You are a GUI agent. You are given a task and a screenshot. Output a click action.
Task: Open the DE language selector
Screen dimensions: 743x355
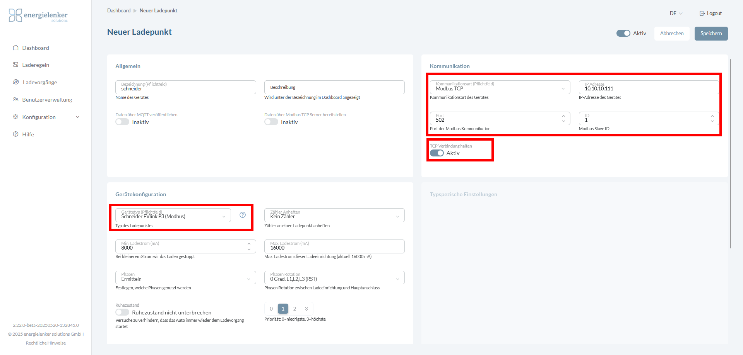pyautogui.click(x=676, y=14)
